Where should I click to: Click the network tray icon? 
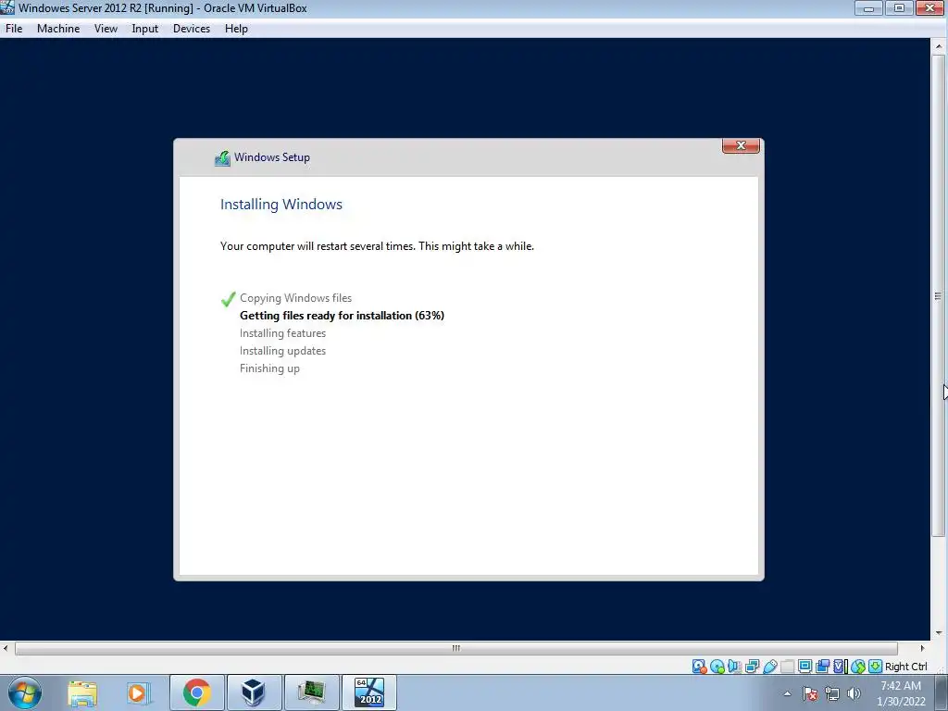pyautogui.click(x=832, y=693)
